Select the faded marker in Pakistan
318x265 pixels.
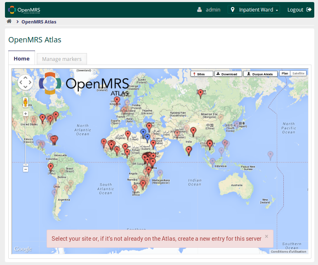[x=177, y=134]
